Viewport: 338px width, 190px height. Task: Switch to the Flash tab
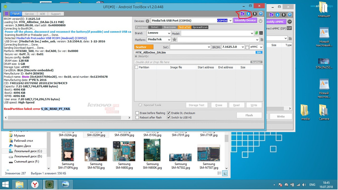tap(16, 14)
